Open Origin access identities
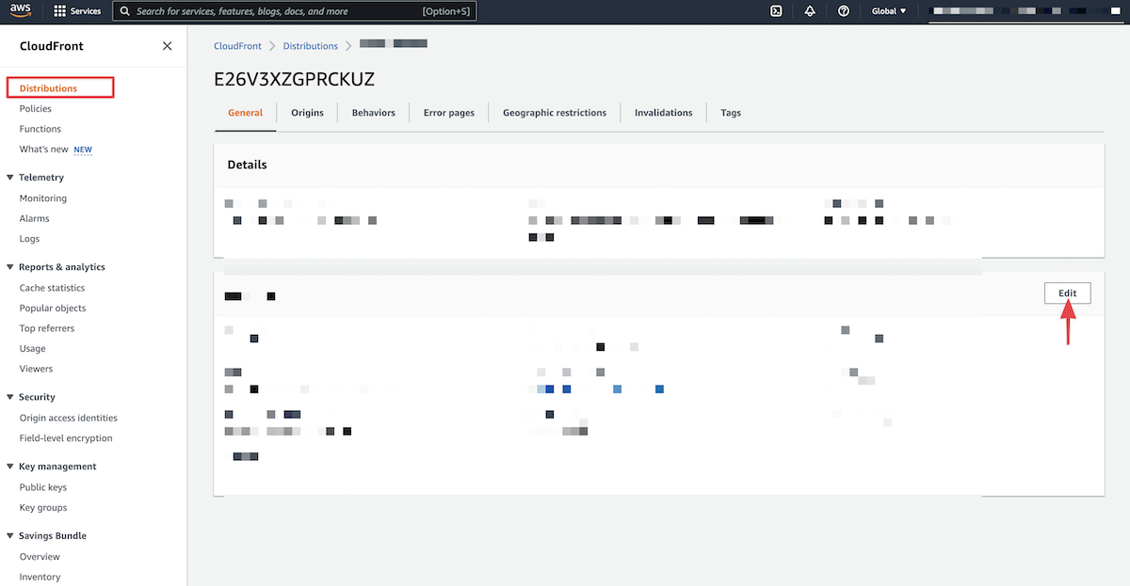1130x586 pixels. pos(69,418)
